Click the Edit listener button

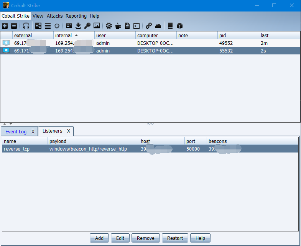(x=120, y=238)
